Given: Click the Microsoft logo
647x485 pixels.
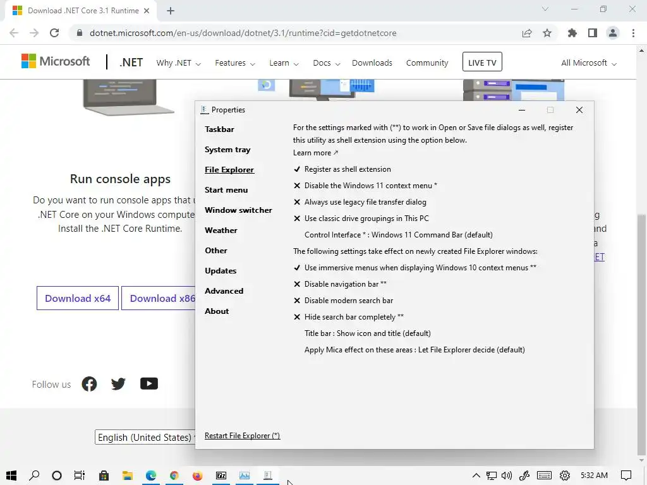Looking at the screenshot, I should pyautogui.click(x=56, y=61).
